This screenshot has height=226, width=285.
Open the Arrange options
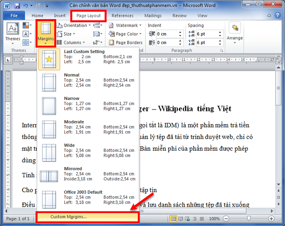235,33
